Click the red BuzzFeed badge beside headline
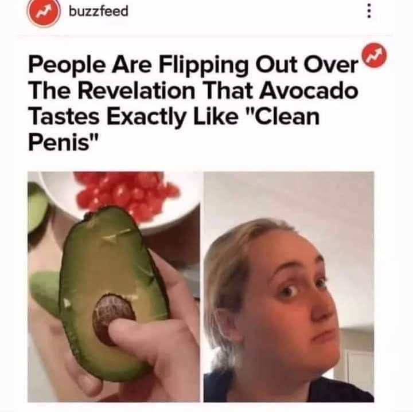 click(x=374, y=55)
